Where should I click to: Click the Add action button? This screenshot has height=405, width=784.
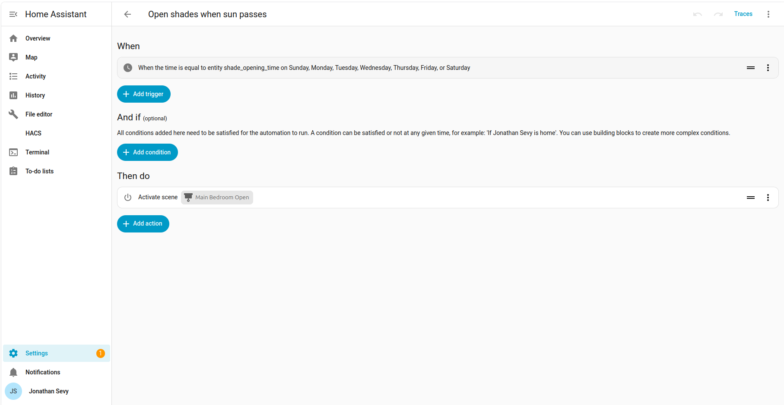[x=143, y=224]
